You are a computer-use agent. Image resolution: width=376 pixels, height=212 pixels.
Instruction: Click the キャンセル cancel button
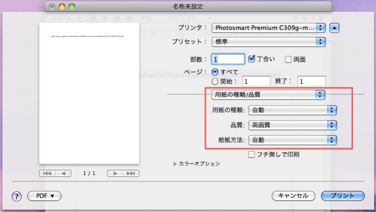click(293, 196)
